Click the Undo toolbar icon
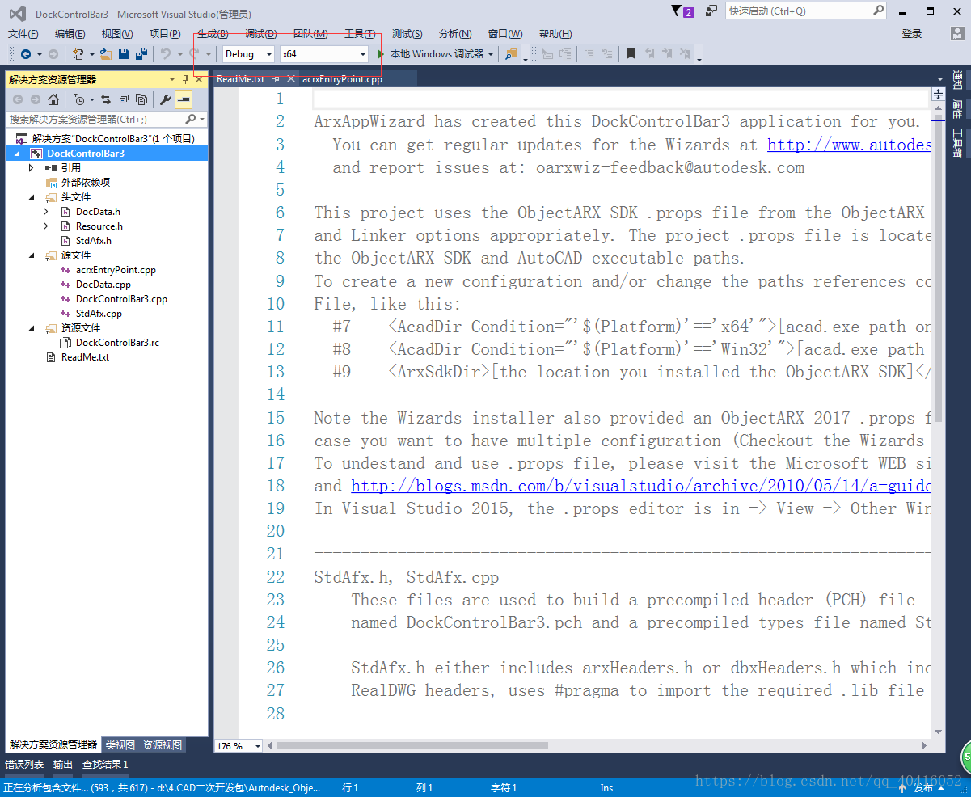 coord(165,54)
